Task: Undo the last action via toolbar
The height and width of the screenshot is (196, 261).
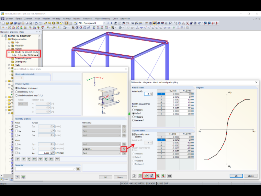Action: coord(36,23)
